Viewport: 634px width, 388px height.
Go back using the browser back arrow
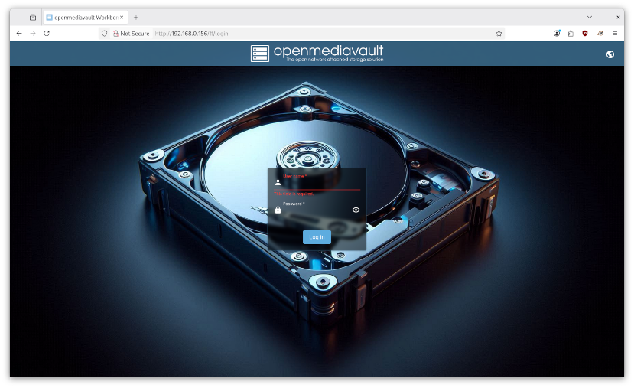19,34
